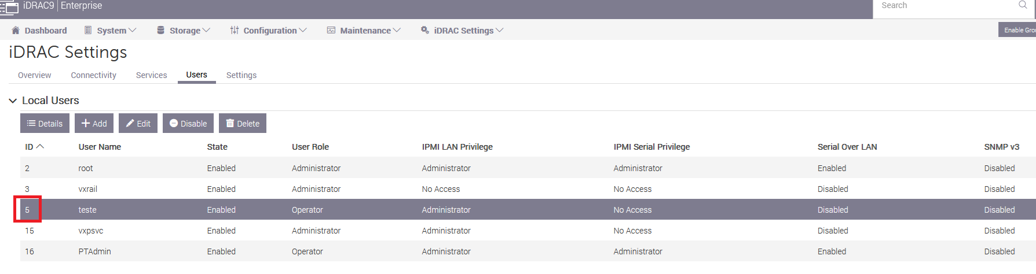Click the Configuration sliders icon
Screen dimensions: 1036x274
(235, 31)
